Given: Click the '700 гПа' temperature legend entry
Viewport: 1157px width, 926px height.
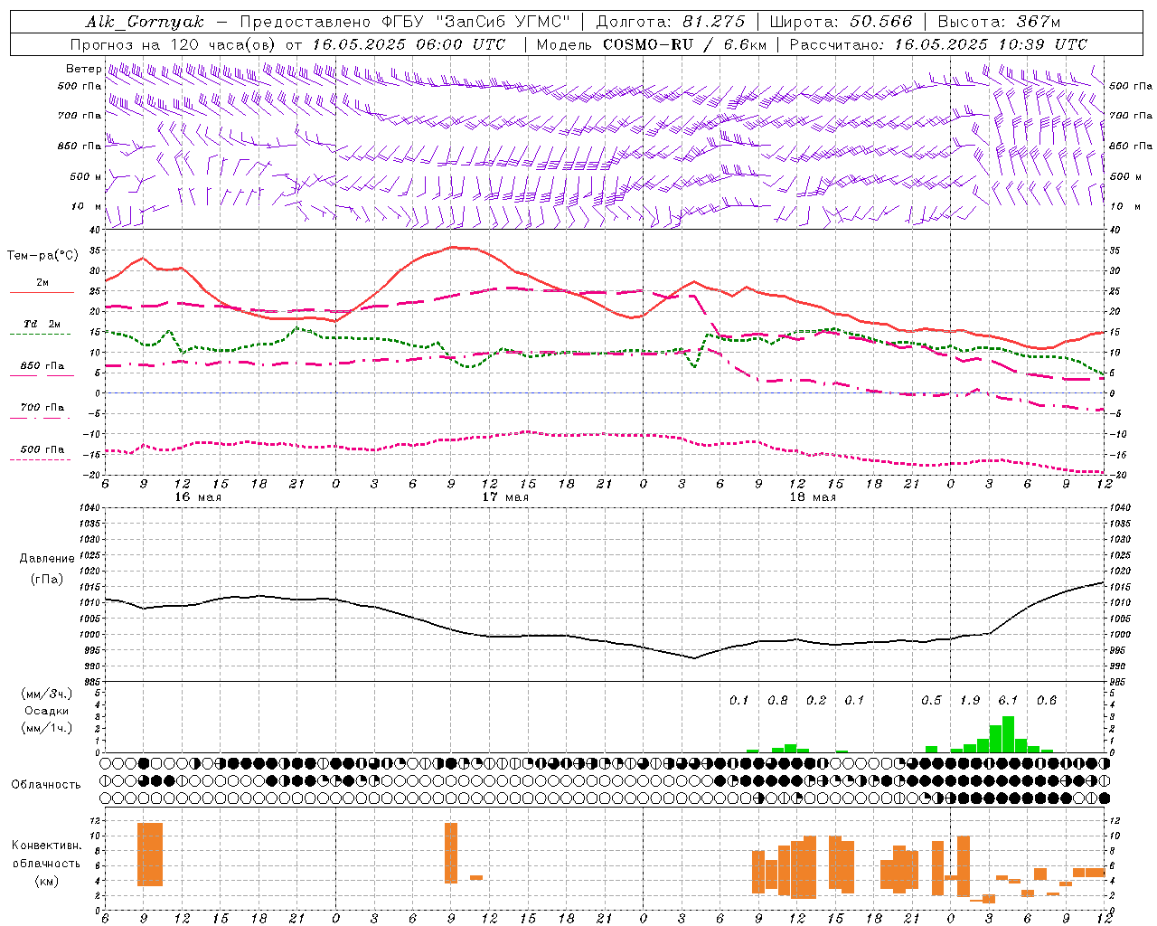Looking at the screenshot, I should 42,408.
